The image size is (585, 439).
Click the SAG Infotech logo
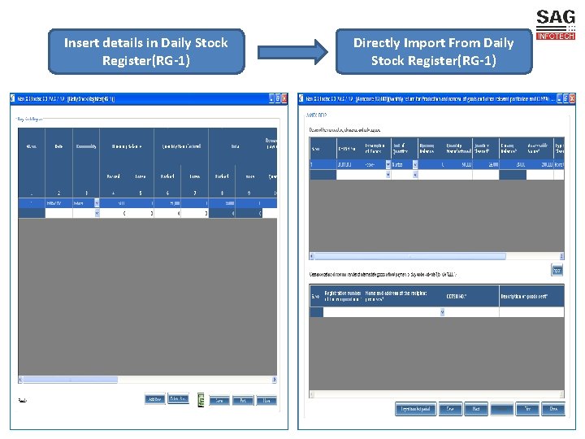(556, 24)
